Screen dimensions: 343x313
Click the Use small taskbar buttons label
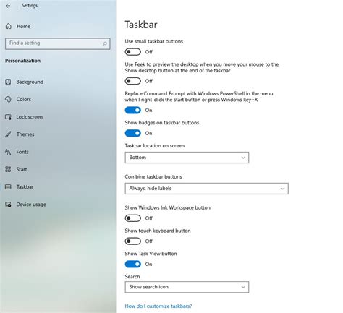click(154, 41)
